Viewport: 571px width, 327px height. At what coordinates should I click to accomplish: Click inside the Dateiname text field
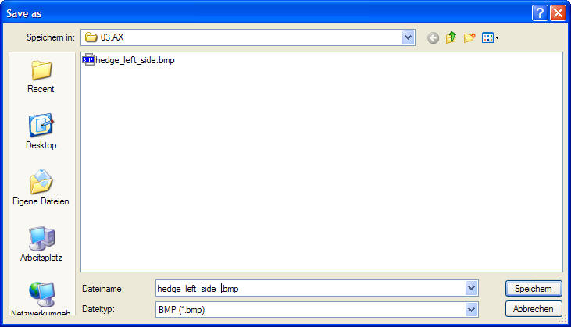310,289
